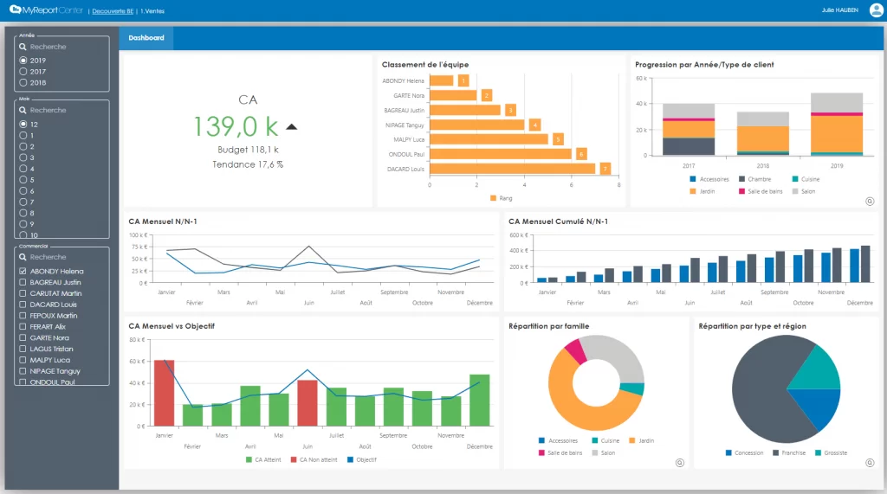
Task: Toggle the Jardin legend swatch in Progression chart
Action: [693, 190]
